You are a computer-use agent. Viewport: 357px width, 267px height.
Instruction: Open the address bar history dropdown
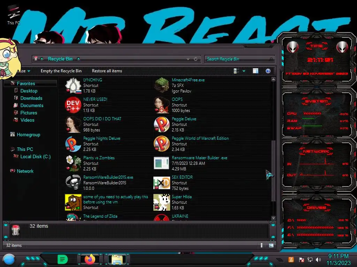[x=188, y=59]
